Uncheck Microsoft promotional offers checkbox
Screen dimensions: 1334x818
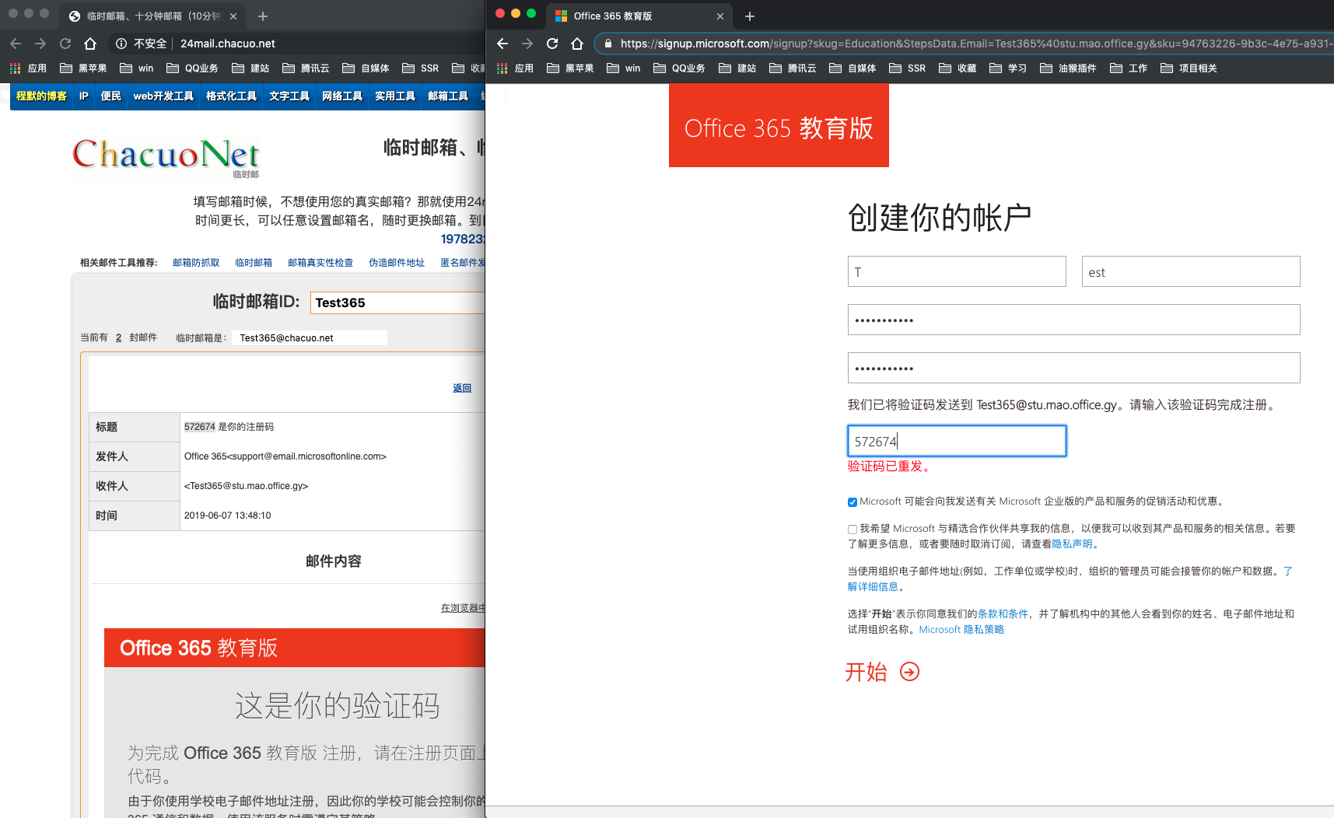tap(853, 502)
